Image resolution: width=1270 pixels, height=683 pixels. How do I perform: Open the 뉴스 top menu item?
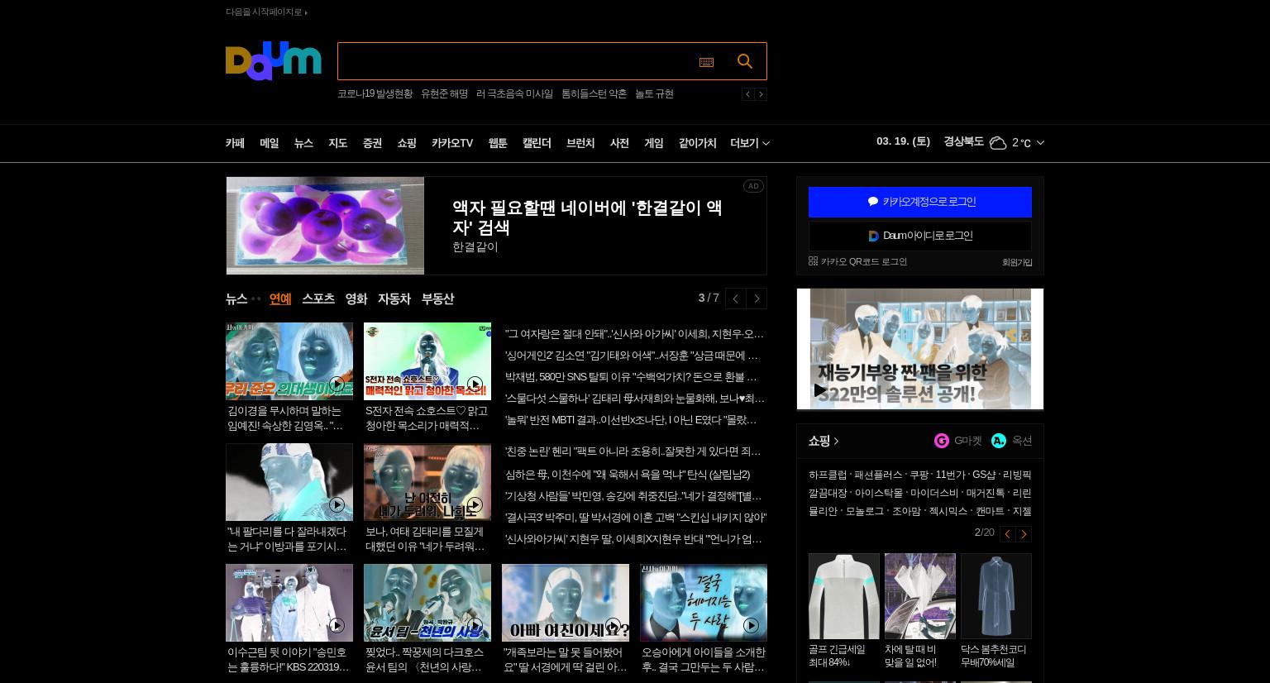[303, 143]
